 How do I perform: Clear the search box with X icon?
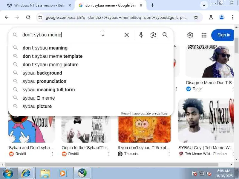click(126, 35)
